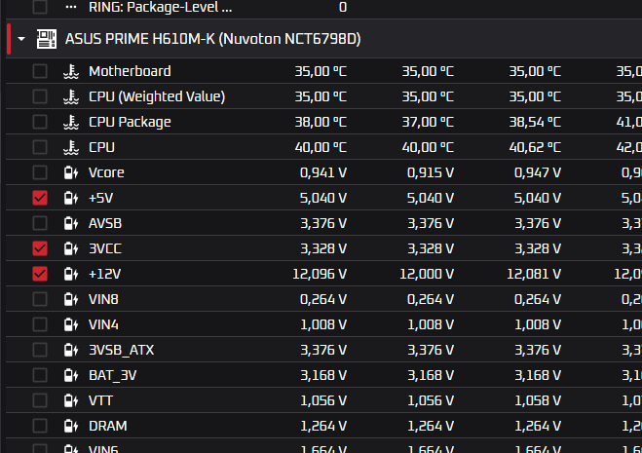Collapse the ASUS PRIME H610M-K sensor group
The height and width of the screenshot is (453, 642).
click(x=21, y=39)
